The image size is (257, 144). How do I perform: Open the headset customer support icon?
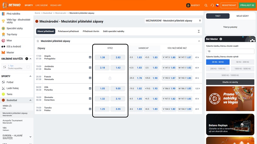(x=212, y=5)
